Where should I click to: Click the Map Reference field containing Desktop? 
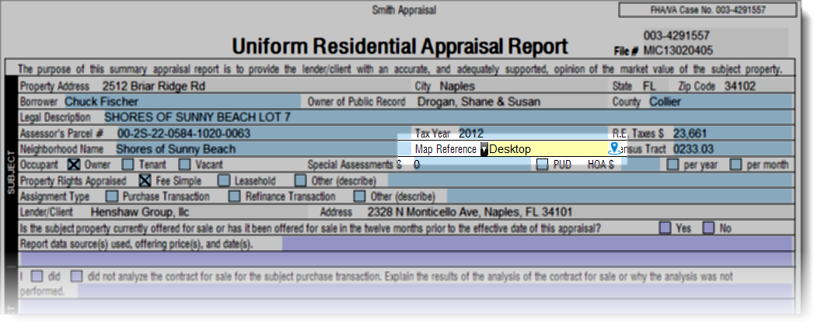pos(547,149)
